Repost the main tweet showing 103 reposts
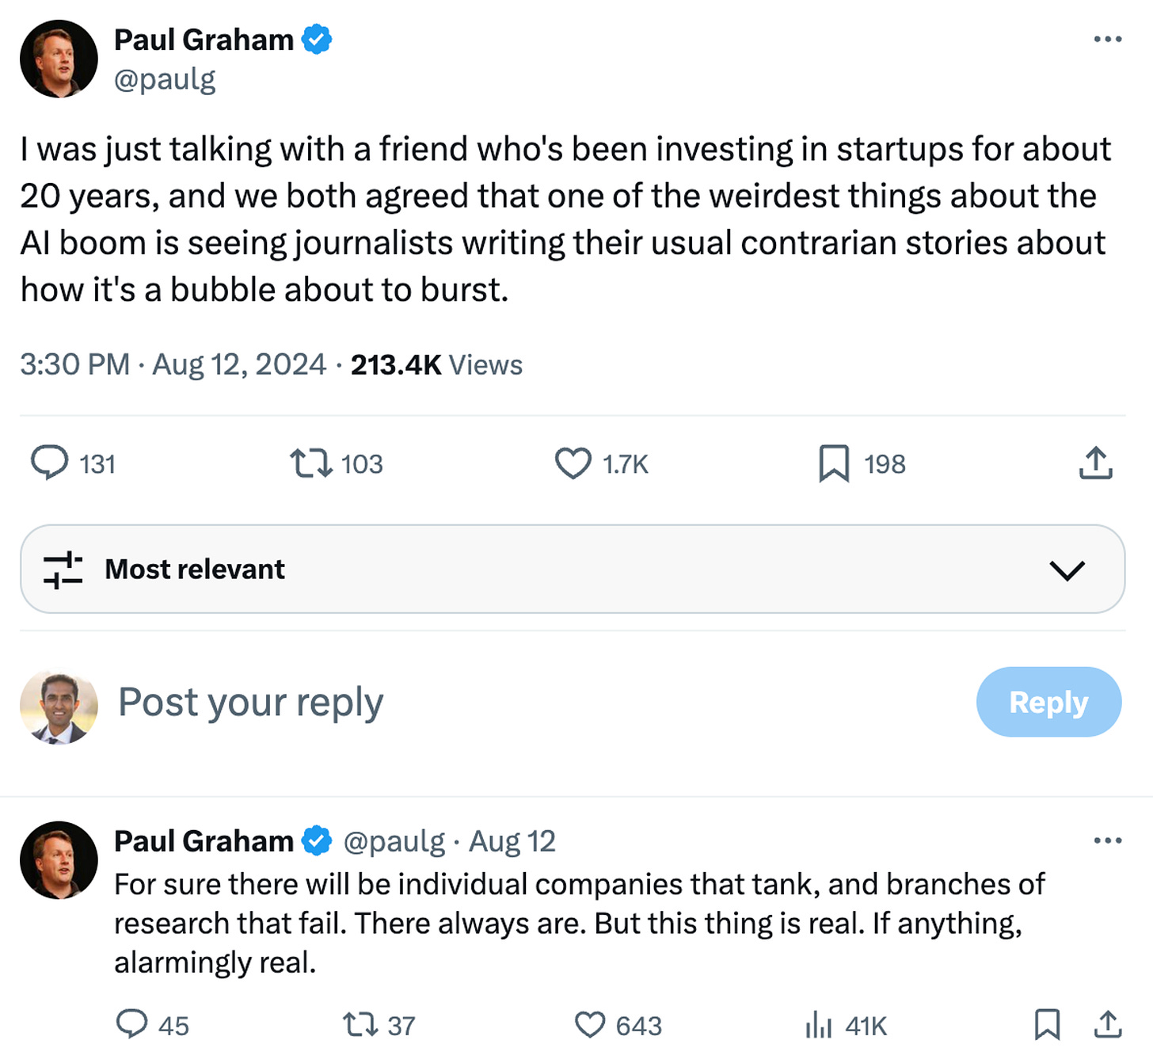The height and width of the screenshot is (1059, 1153). [x=310, y=463]
